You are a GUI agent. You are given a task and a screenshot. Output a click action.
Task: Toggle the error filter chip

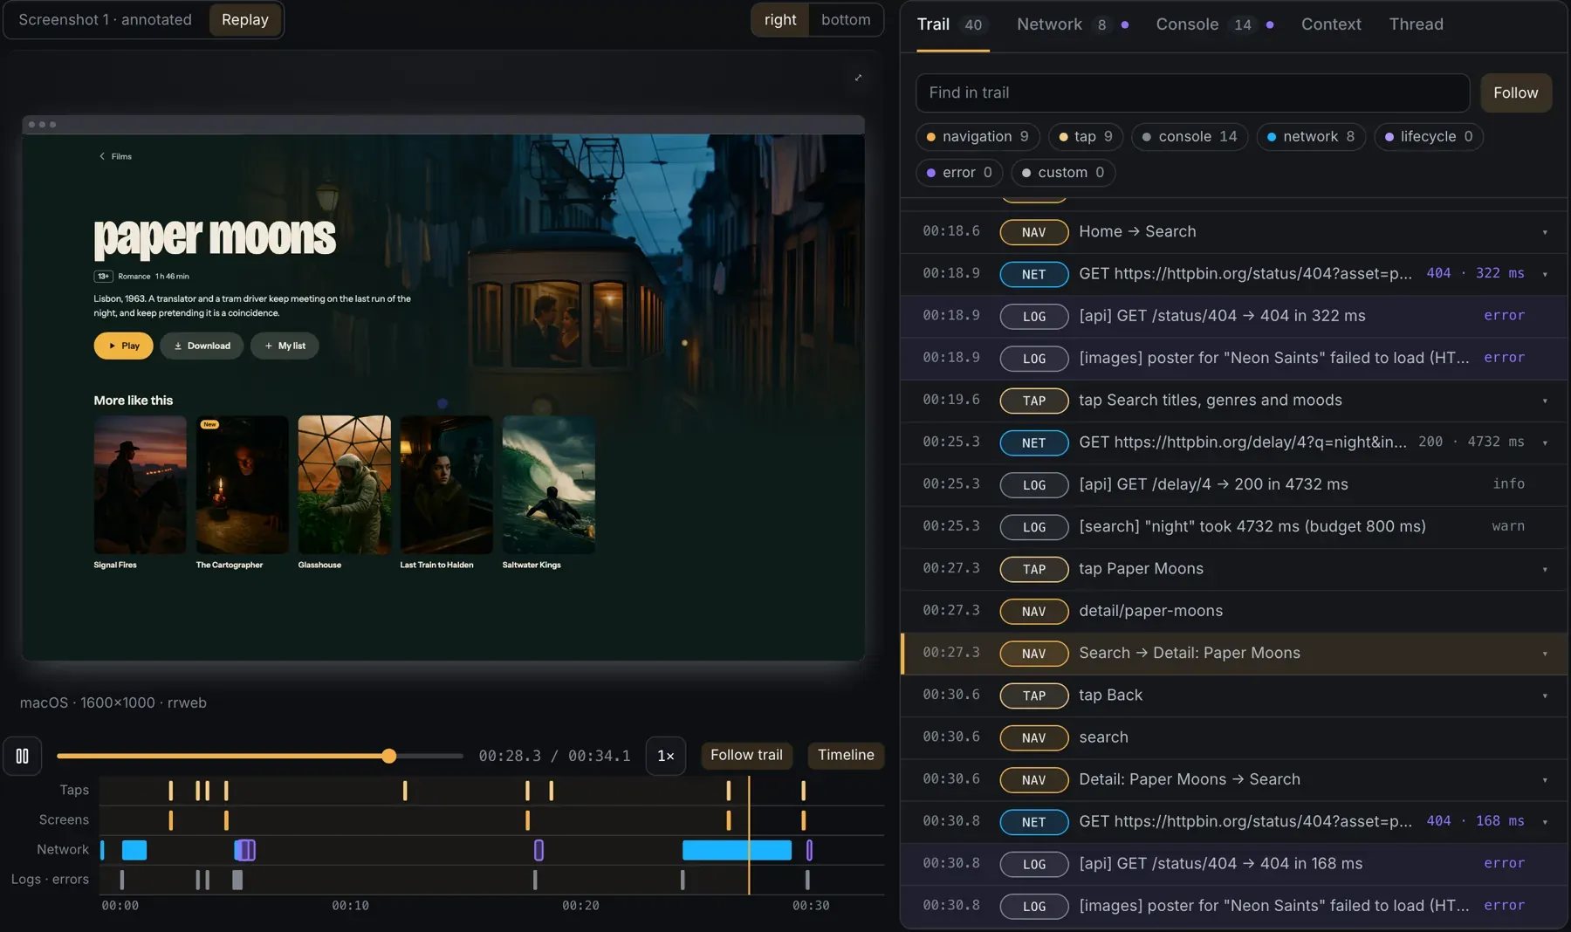959,172
